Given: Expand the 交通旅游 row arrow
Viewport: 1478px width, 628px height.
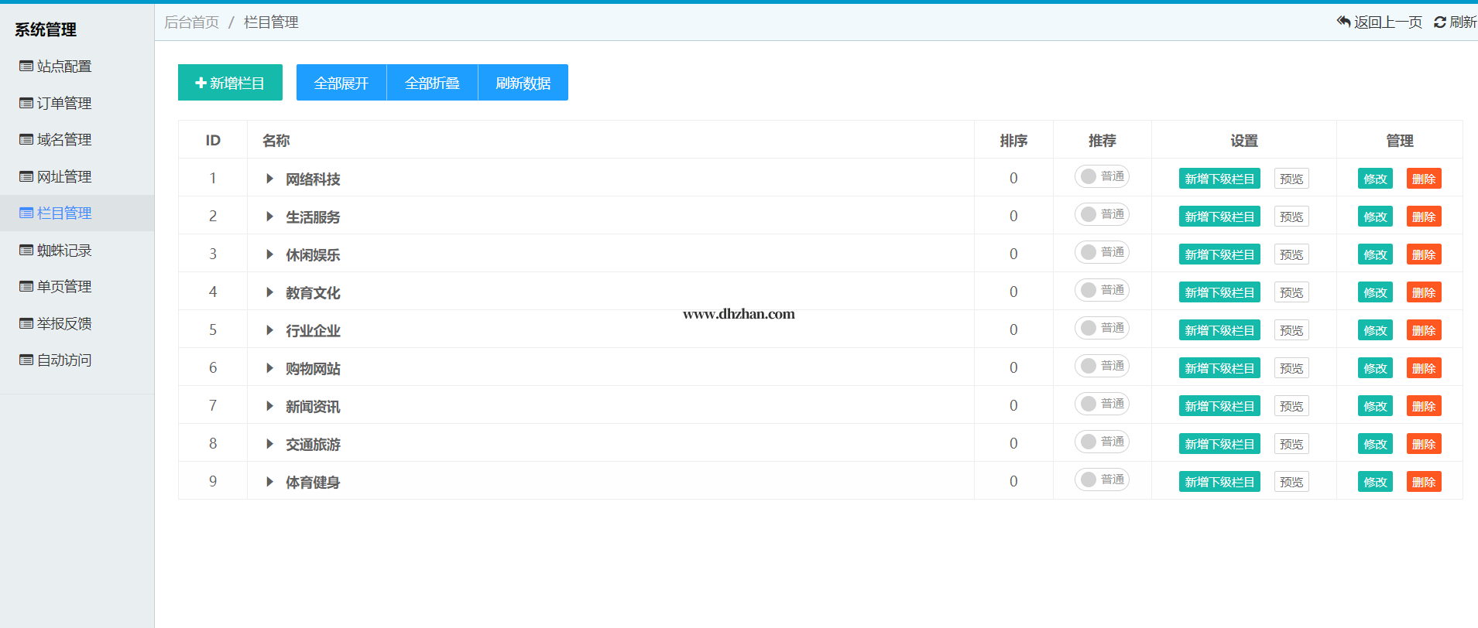Looking at the screenshot, I should coord(269,444).
